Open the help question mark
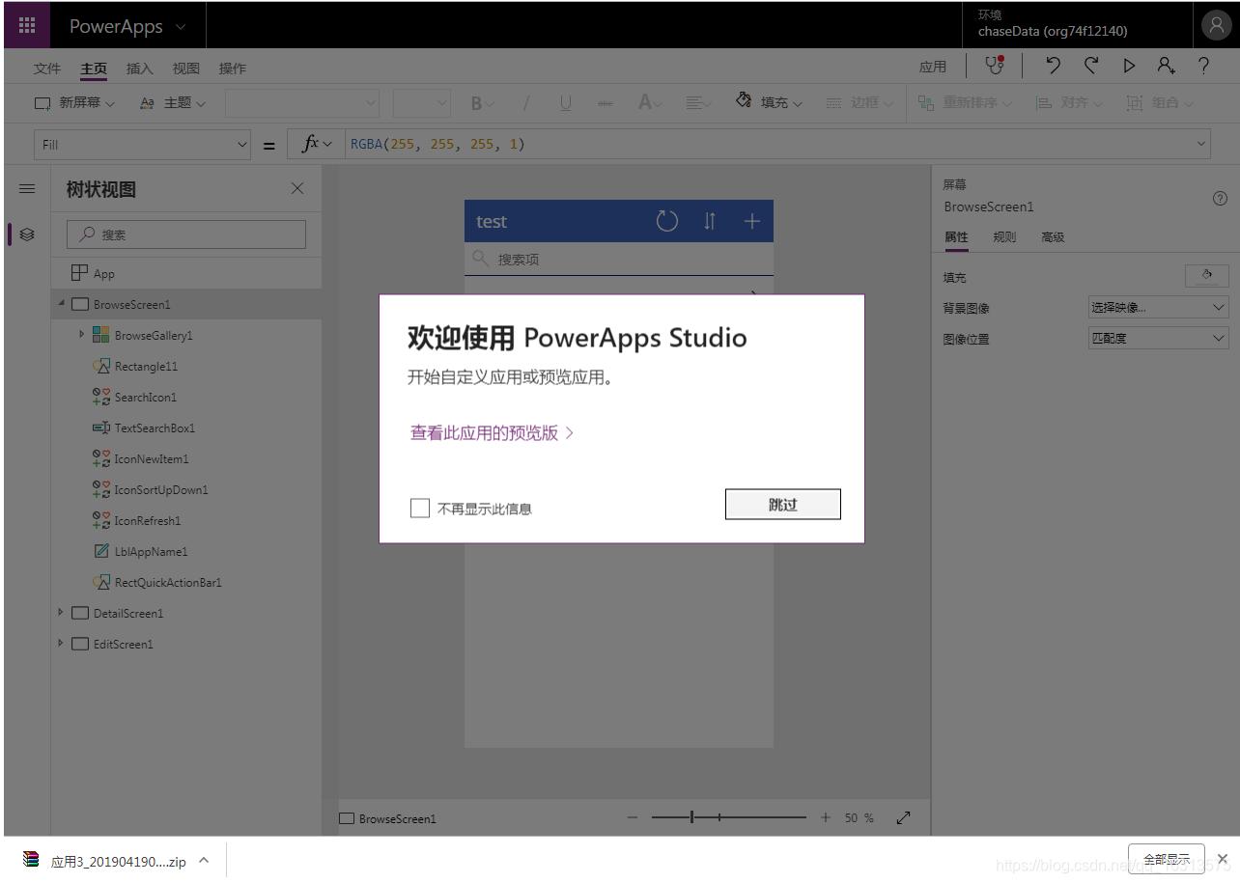 click(x=1203, y=66)
